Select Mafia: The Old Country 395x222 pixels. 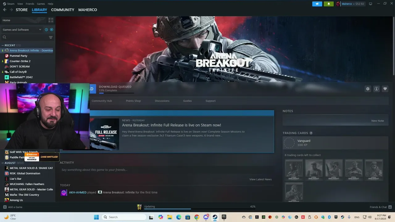pos(24,195)
